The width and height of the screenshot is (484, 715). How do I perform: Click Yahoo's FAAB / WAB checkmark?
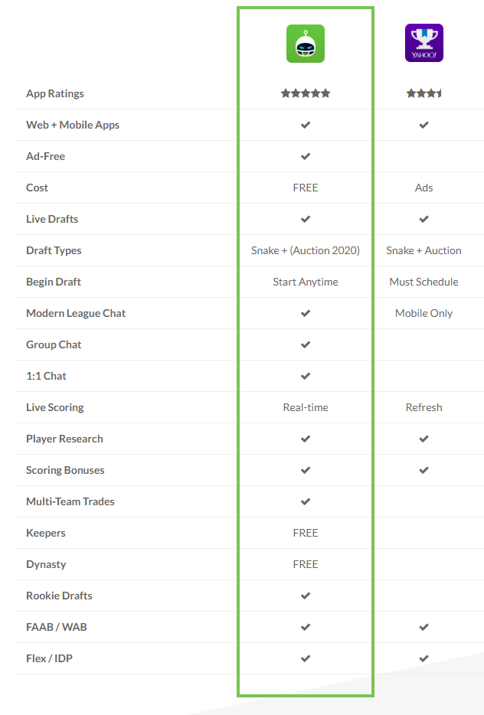point(423,627)
